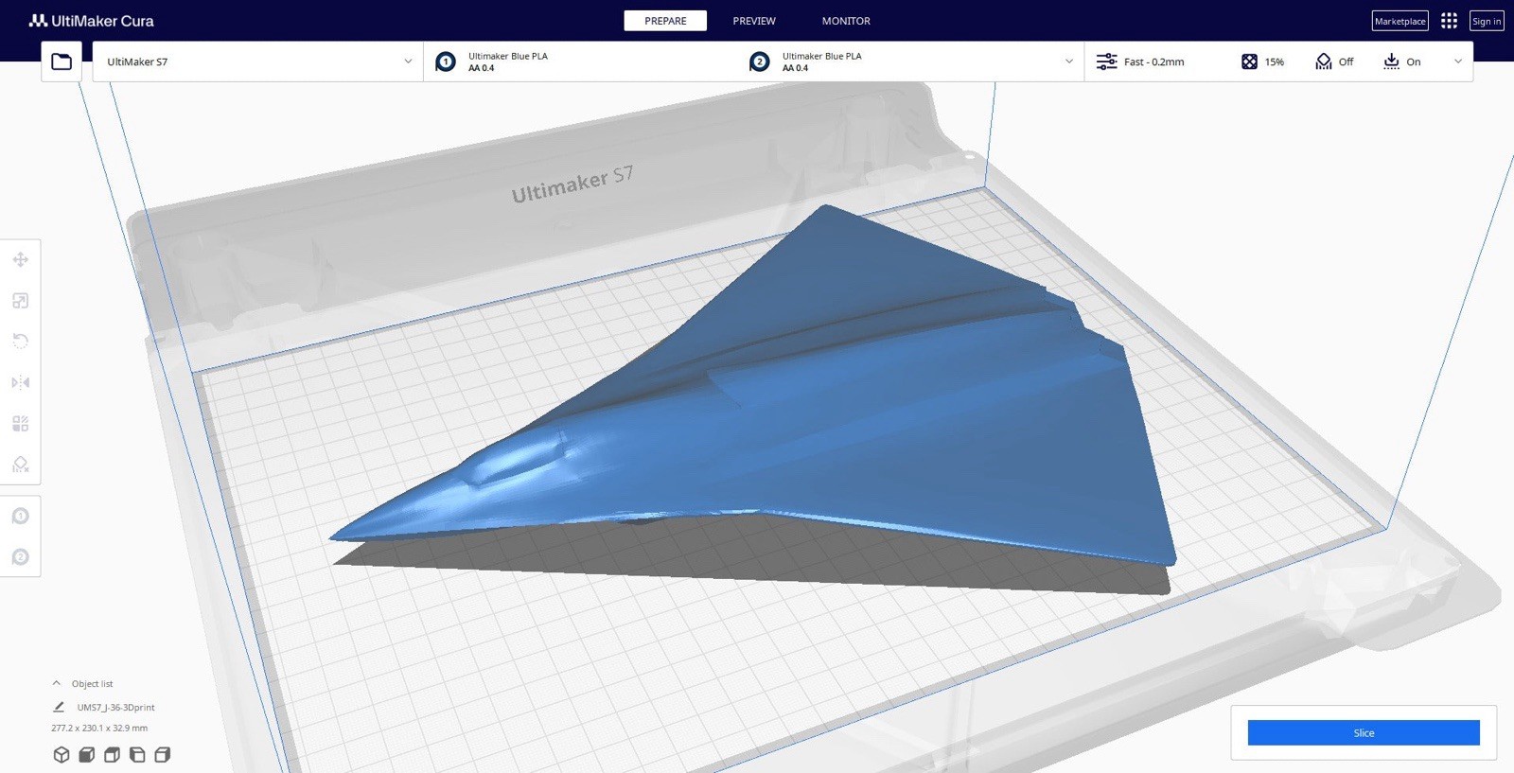The image size is (1514, 773).
Task: Click the Slice button
Action: pos(1364,732)
